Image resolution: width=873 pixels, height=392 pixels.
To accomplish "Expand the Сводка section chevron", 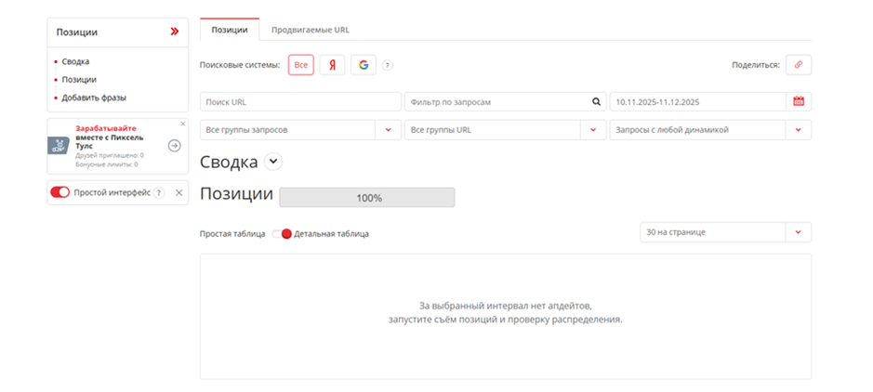I will 272,162.
